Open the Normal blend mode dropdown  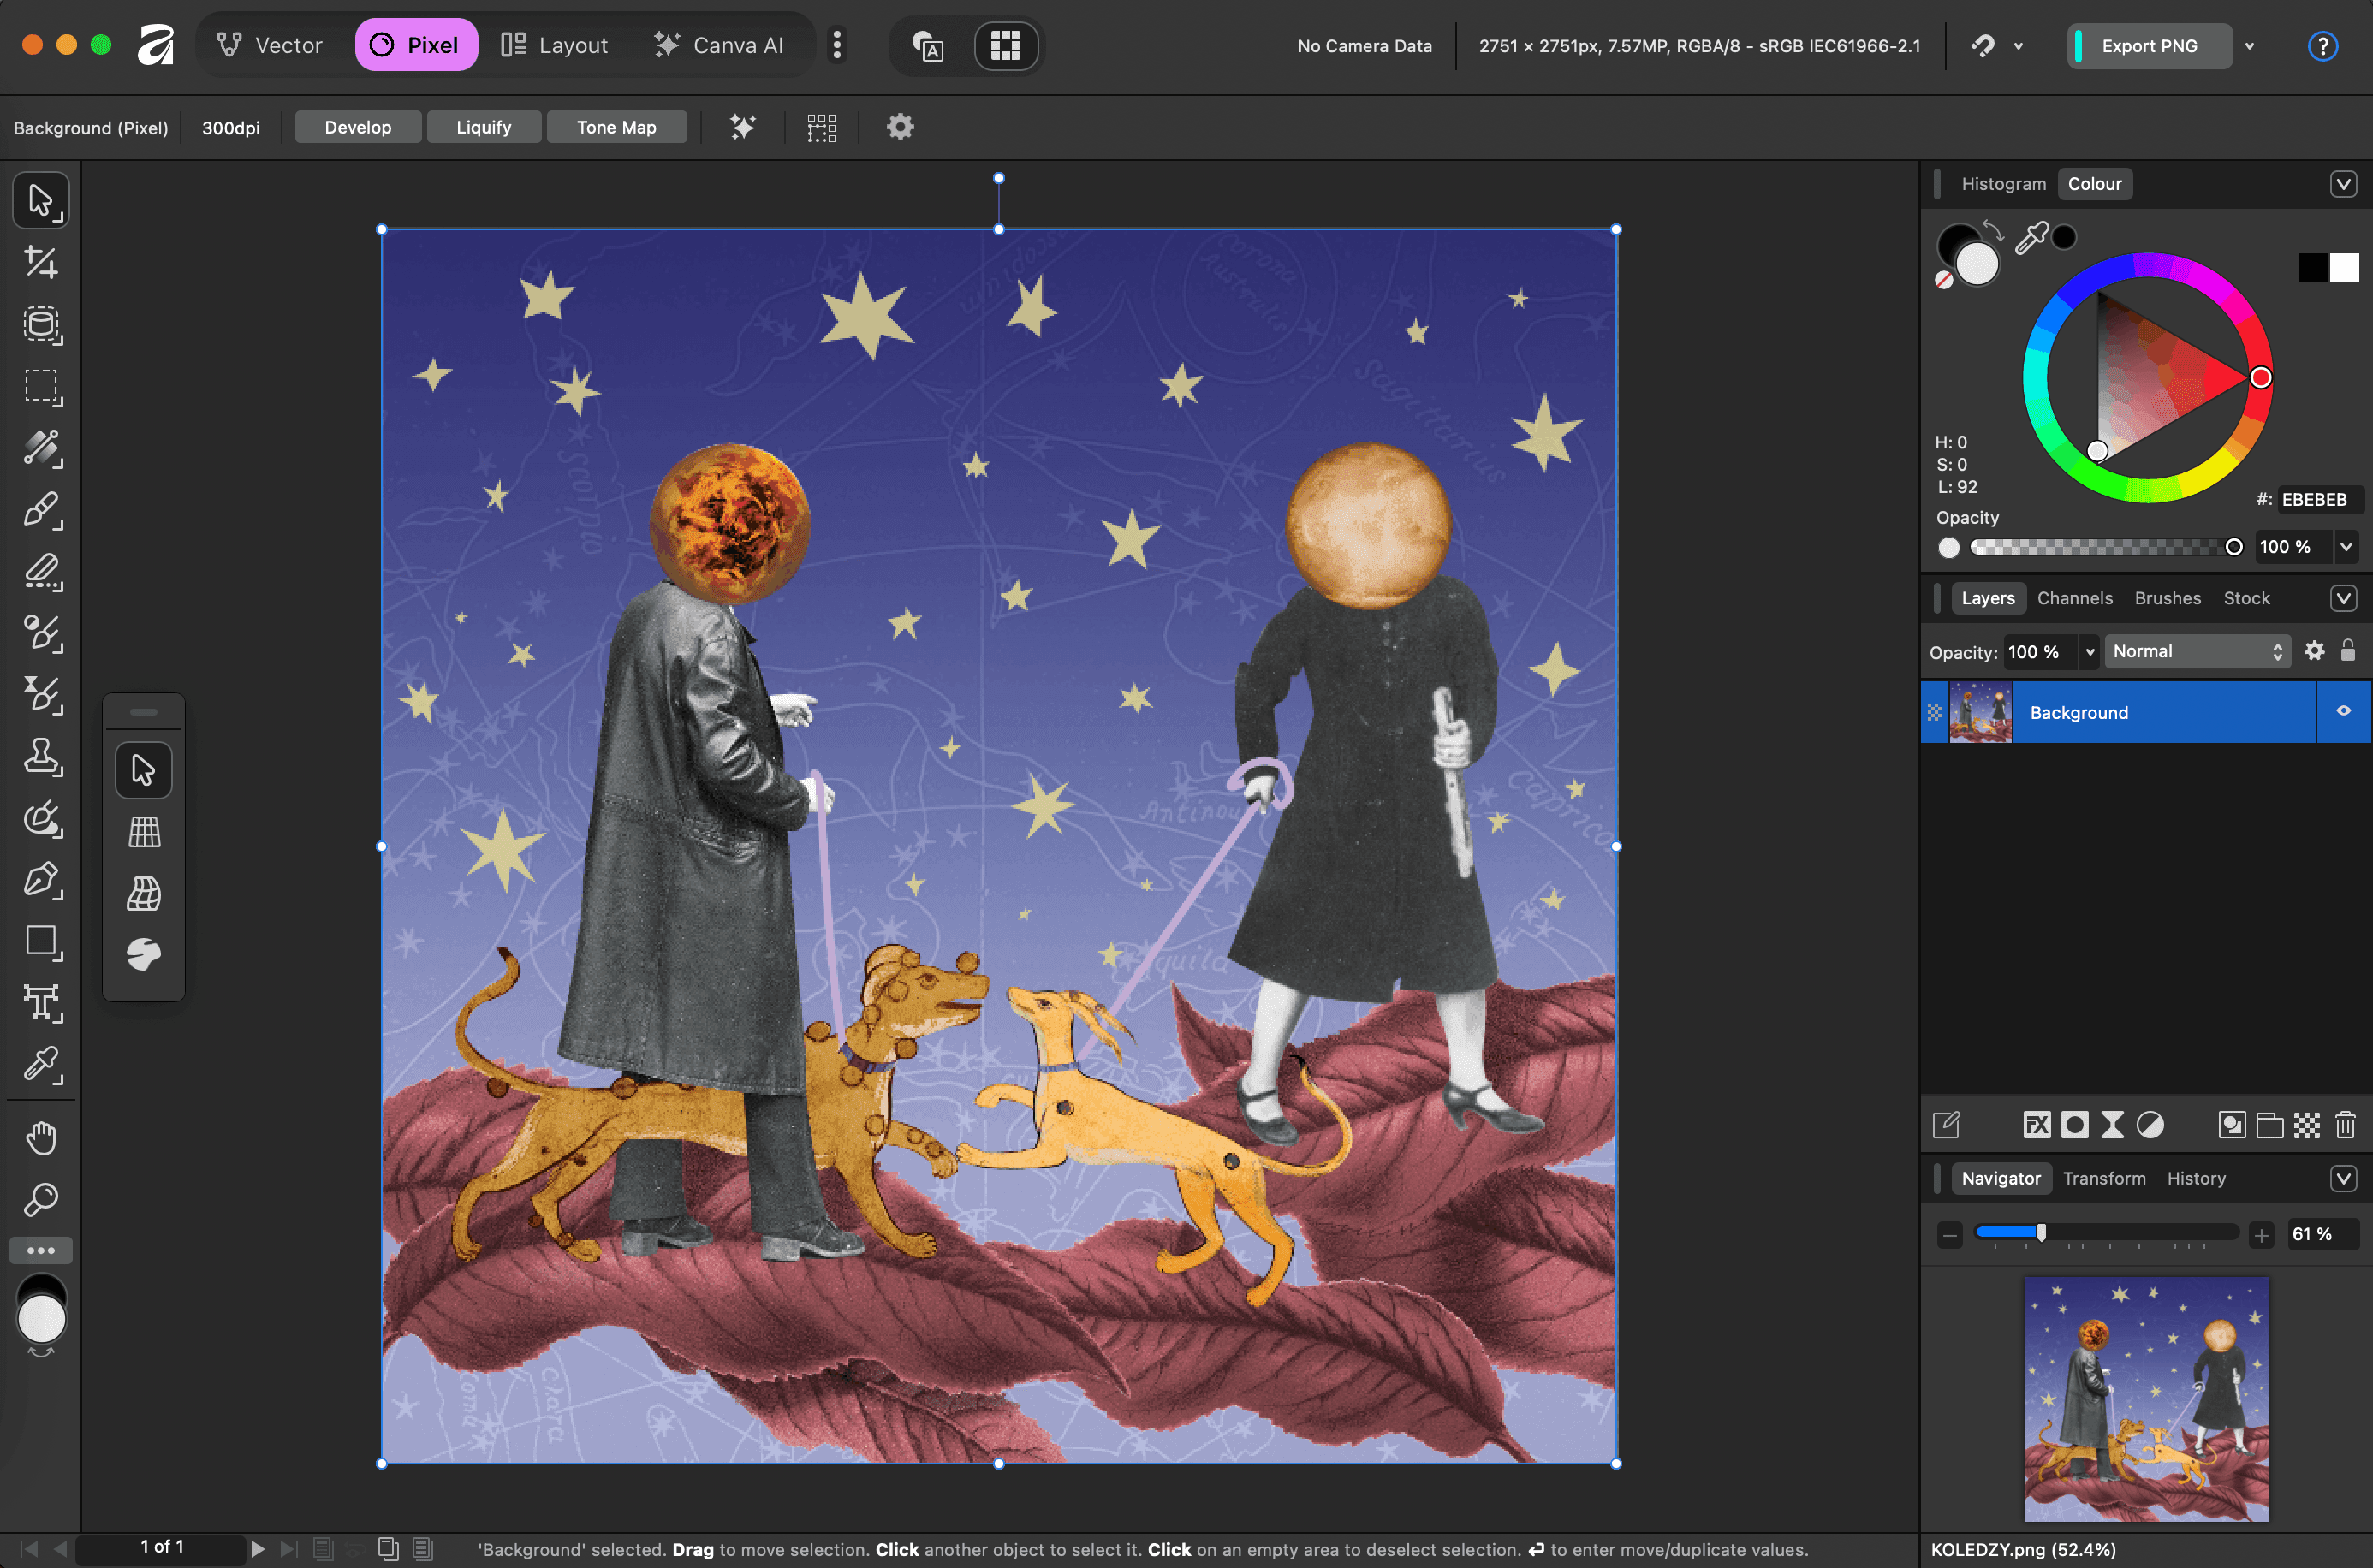(x=2196, y=651)
